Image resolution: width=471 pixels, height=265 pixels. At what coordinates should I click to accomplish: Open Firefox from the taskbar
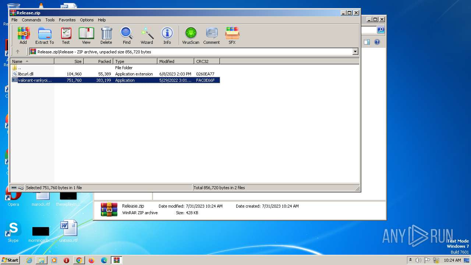click(x=91, y=260)
